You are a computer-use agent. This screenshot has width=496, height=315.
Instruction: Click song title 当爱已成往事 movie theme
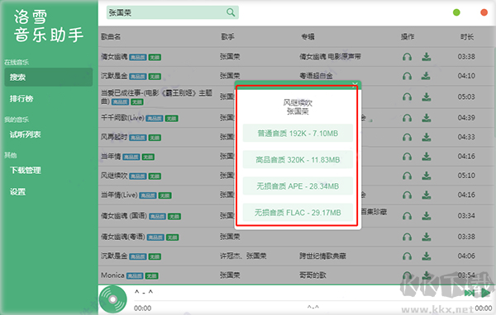coord(156,97)
